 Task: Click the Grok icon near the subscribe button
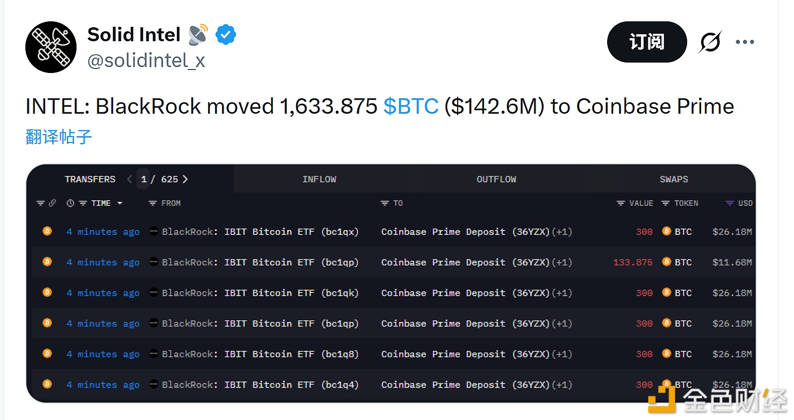point(710,42)
